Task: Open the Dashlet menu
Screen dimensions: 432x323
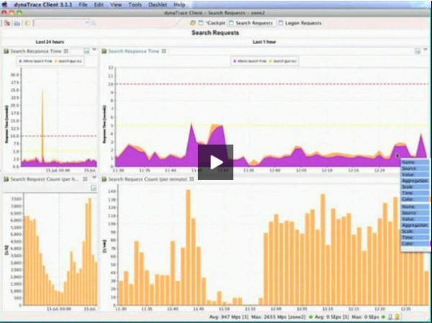Action: pos(158,5)
